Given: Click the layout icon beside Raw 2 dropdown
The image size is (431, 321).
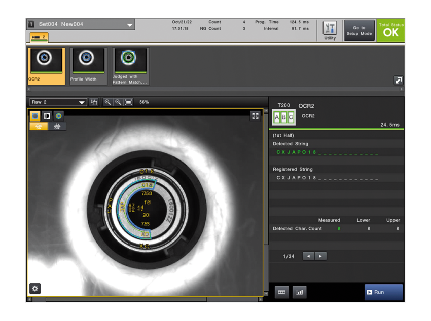Looking at the screenshot, I should [94, 102].
